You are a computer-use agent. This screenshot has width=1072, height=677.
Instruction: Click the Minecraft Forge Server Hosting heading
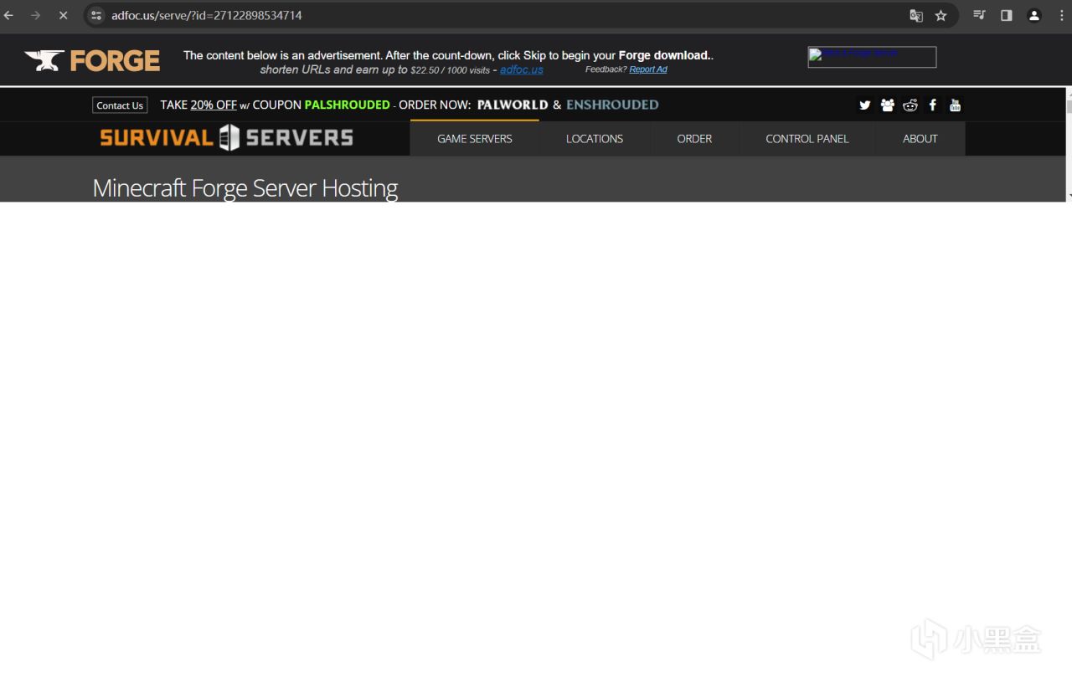245,187
